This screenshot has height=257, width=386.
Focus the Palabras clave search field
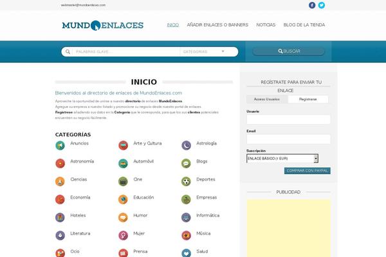click(x=126, y=51)
